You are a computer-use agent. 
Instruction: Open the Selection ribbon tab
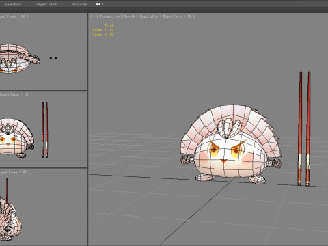(x=13, y=4)
